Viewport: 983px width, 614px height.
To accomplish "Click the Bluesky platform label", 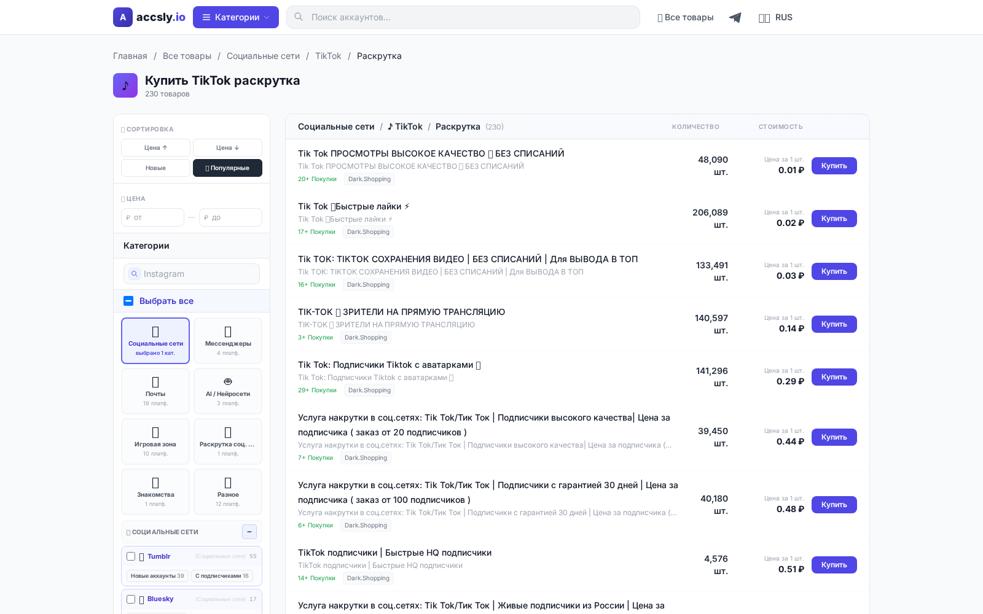I will pyautogui.click(x=160, y=599).
